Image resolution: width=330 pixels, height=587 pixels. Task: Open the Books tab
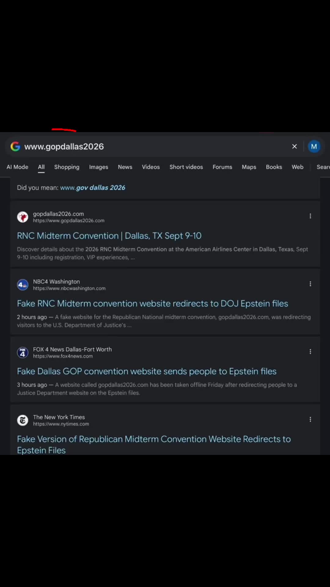tap(274, 167)
